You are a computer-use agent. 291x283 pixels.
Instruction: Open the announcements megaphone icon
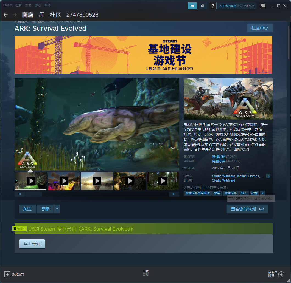[192, 6]
